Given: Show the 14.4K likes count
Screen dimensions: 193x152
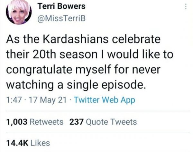Looking at the screenshot, I should (x=16, y=142).
